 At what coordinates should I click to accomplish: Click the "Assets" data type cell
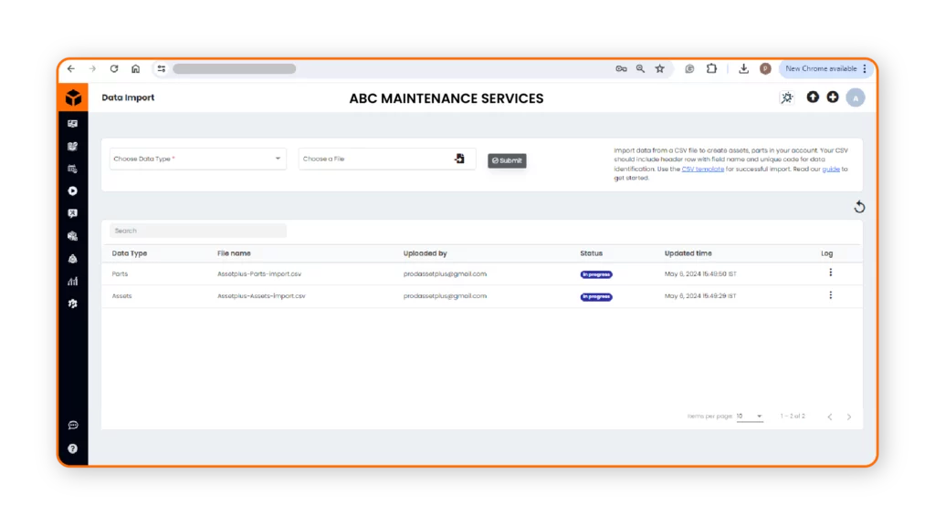point(121,296)
